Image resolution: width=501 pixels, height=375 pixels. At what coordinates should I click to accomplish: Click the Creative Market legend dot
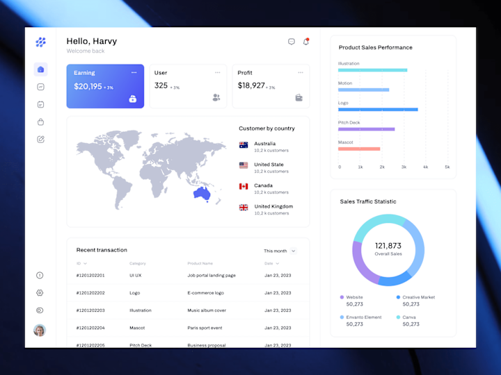click(398, 297)
